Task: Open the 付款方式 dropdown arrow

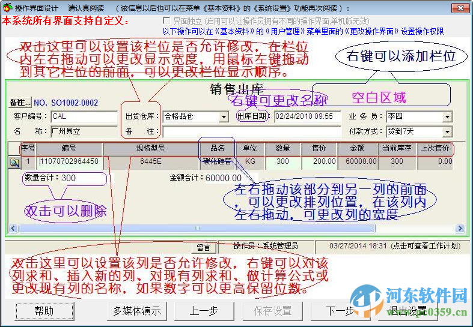Action: 447,131
